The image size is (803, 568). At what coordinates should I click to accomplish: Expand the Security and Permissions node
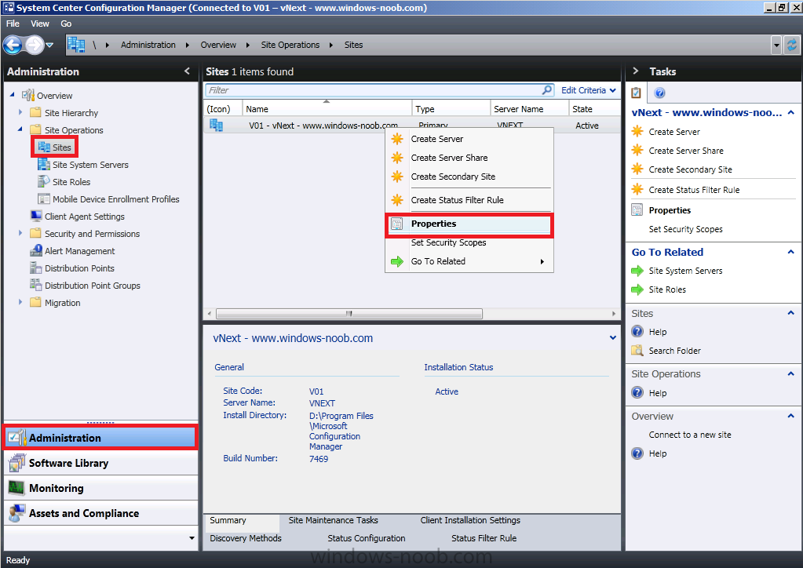pos(20,233)
